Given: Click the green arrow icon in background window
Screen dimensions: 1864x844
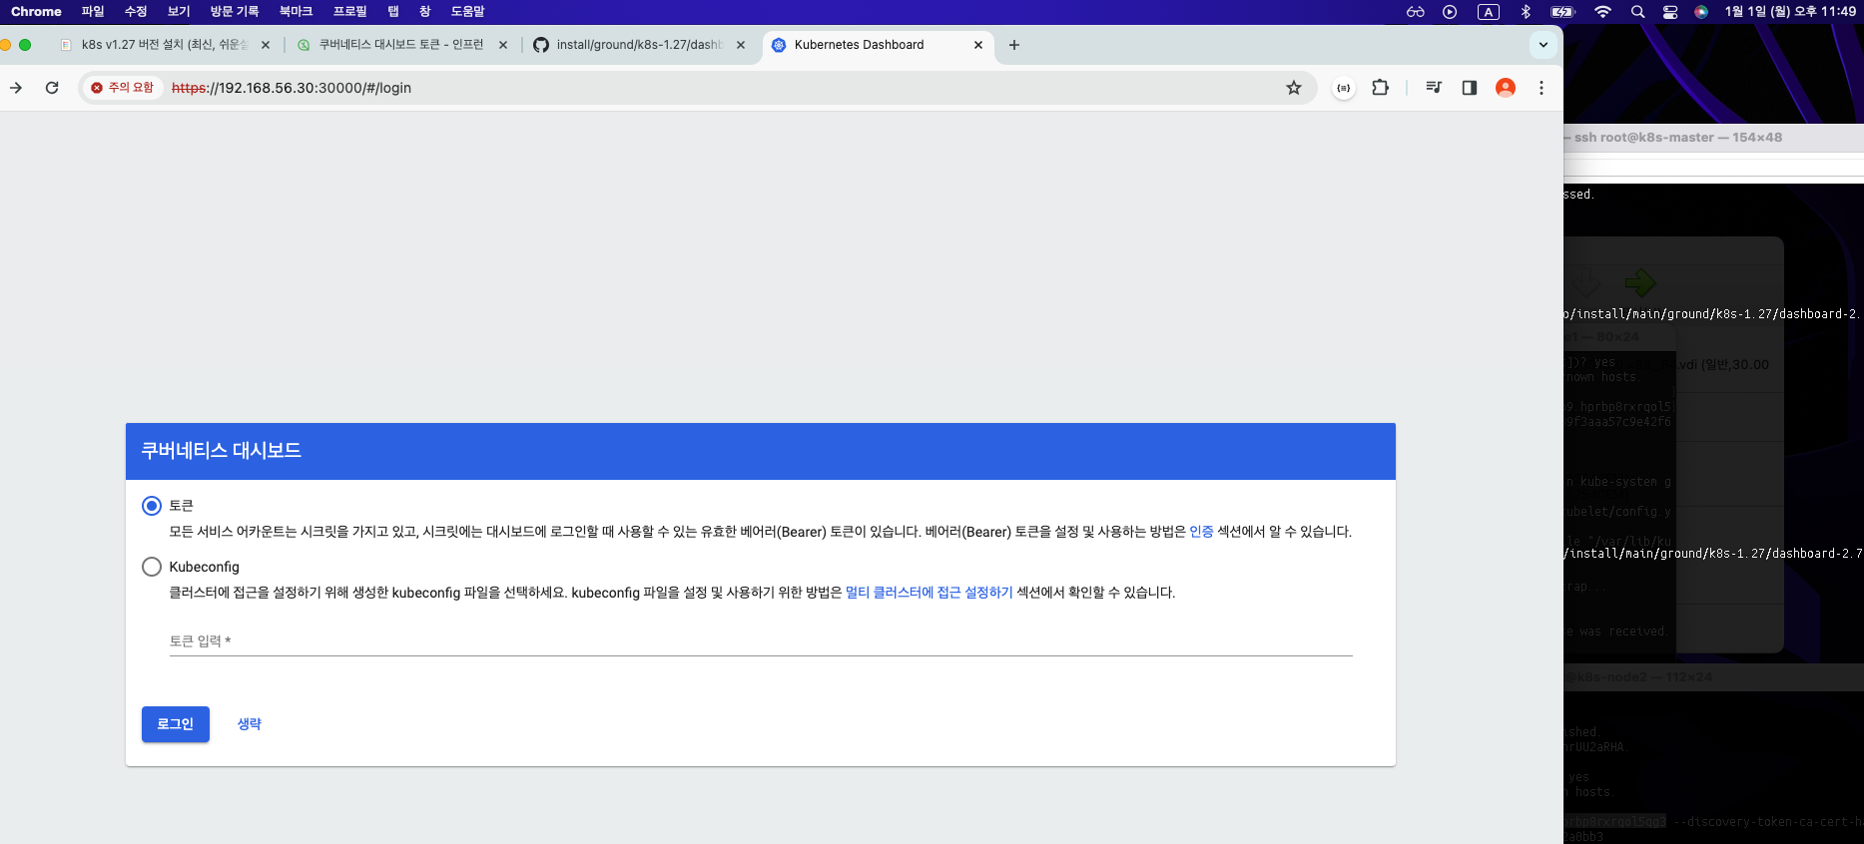Looking at the screenshot, I should [x=1640, y=283].
